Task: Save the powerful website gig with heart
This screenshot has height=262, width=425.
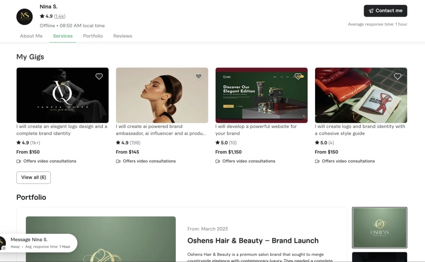Action: point(298,77)
